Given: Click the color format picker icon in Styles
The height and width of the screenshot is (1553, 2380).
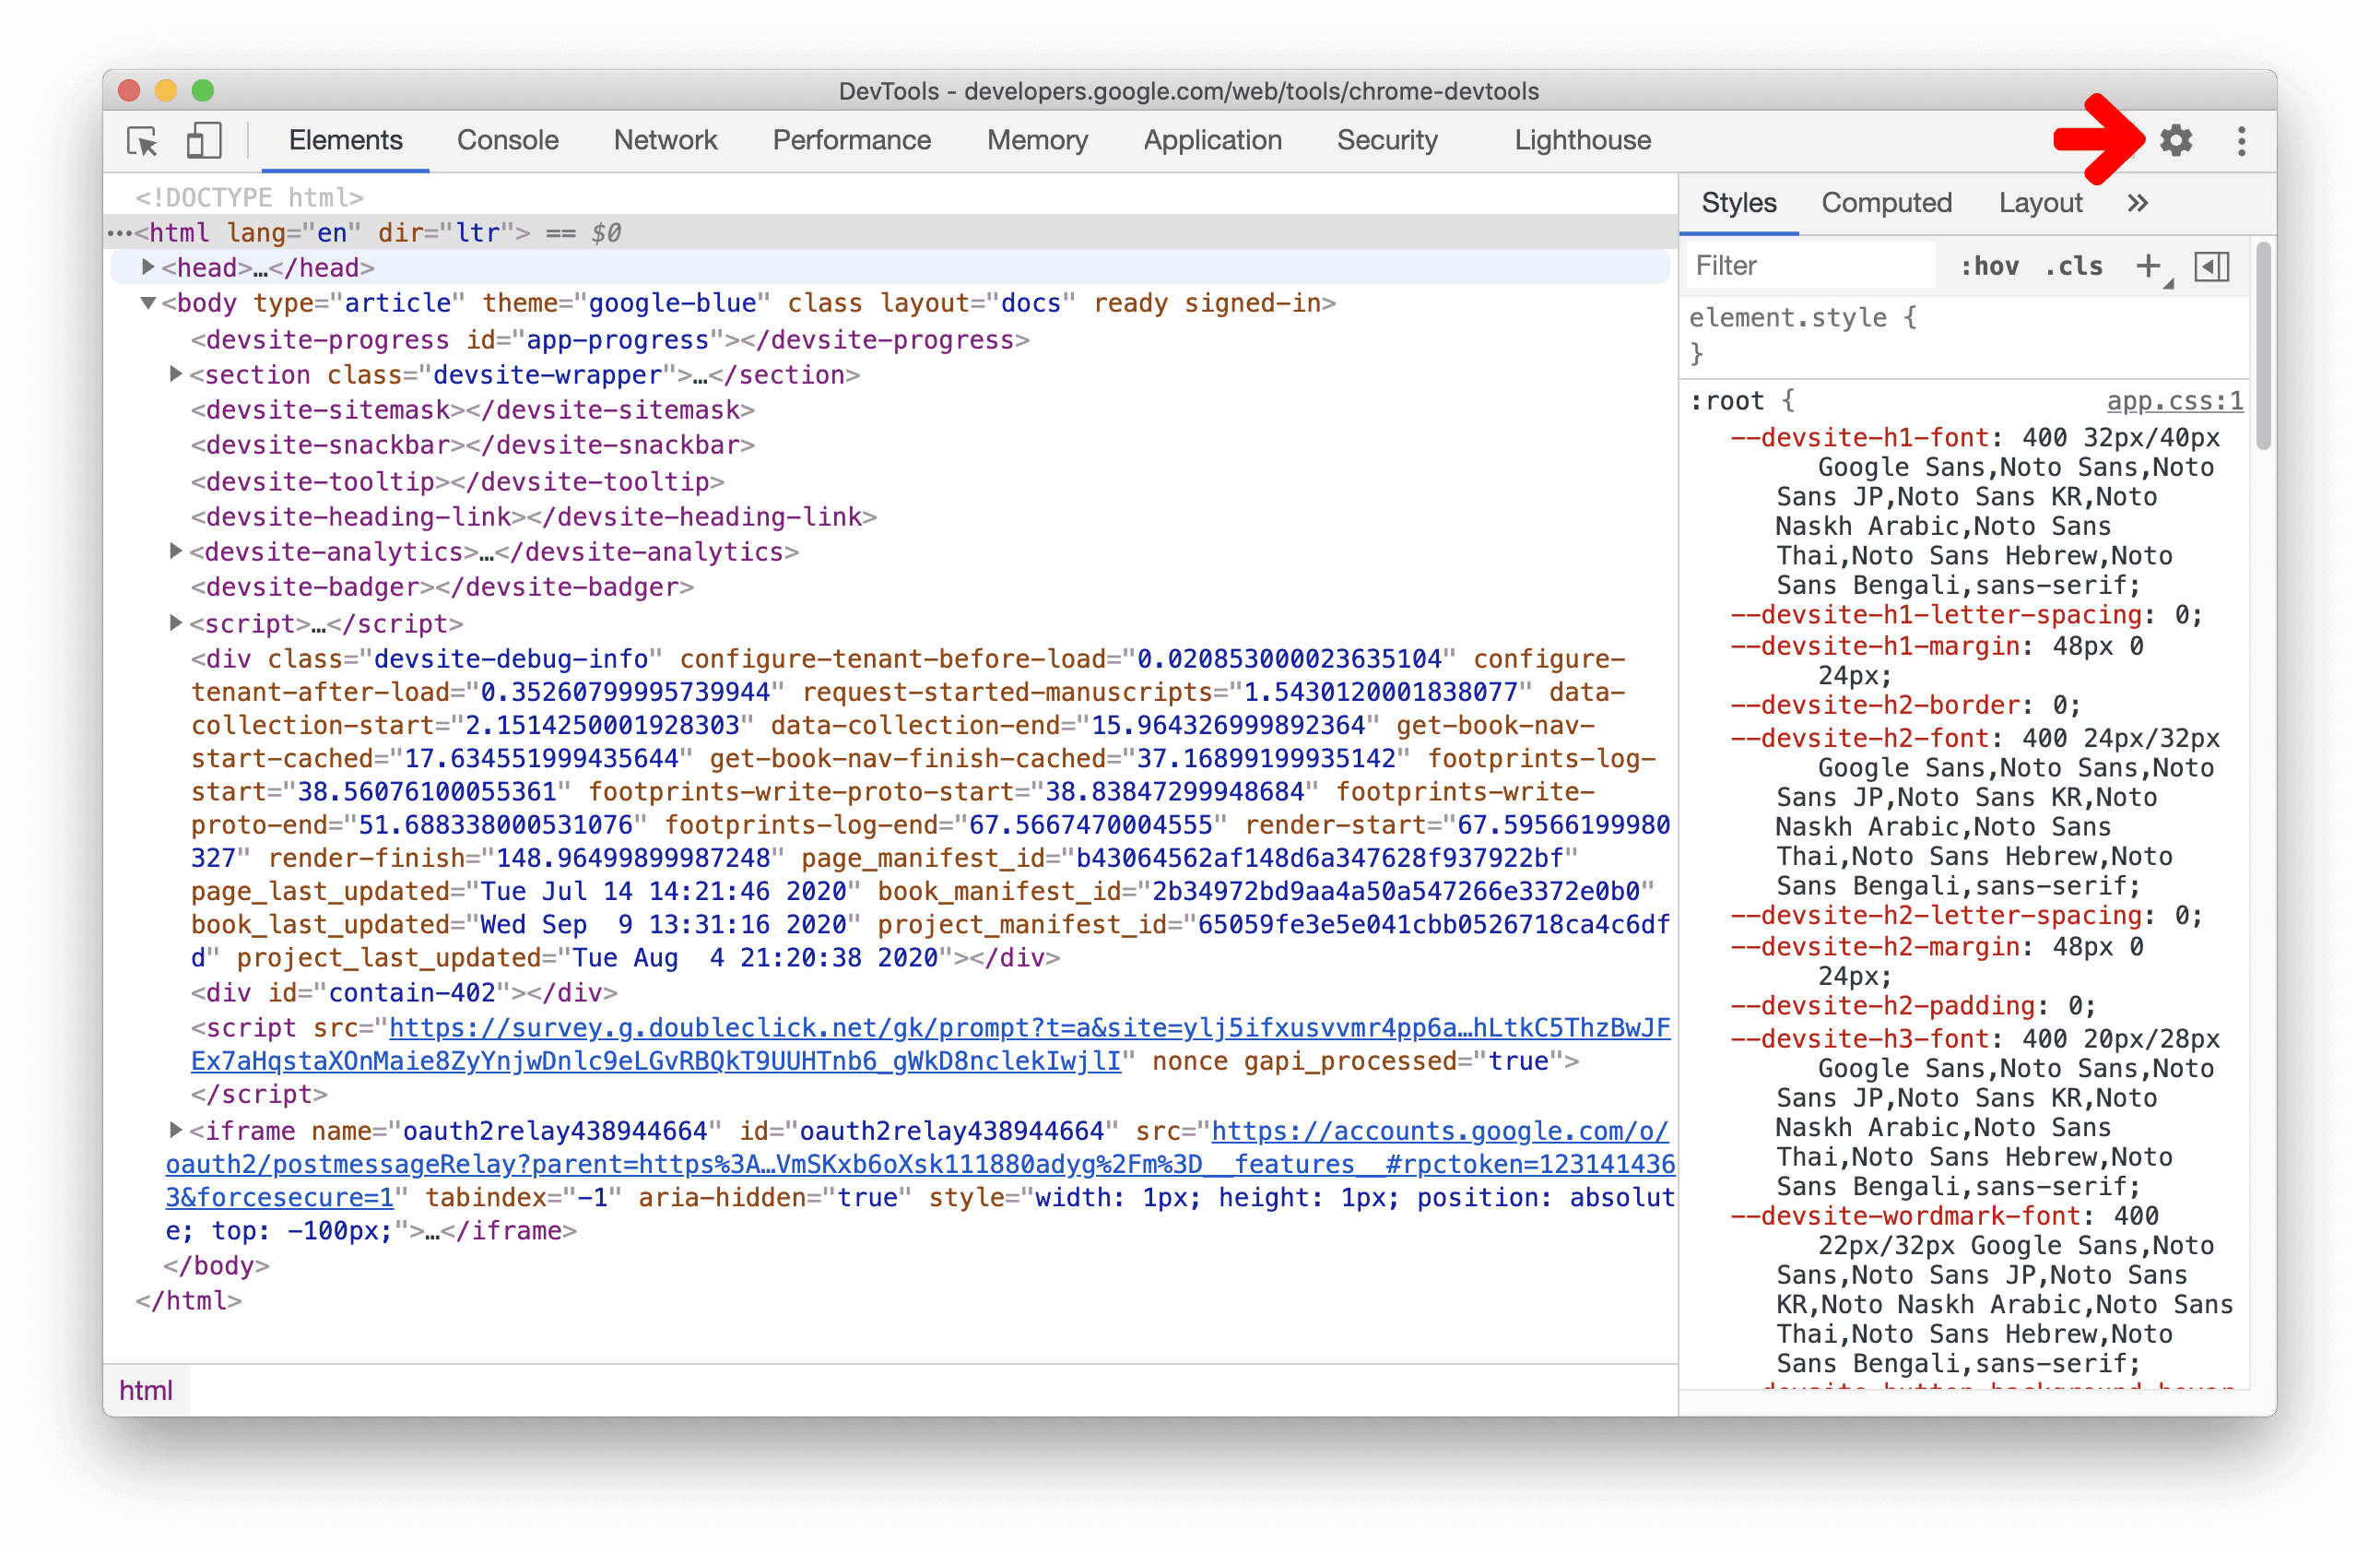Looking at the screenshot, I should point(2217,267).
